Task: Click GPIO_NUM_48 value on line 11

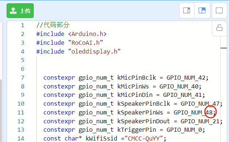Action: coord(193,113)
